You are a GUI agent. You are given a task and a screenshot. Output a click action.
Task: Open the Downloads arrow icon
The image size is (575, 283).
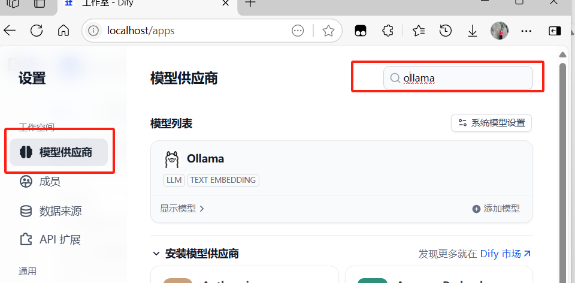[x=473, y=31]
